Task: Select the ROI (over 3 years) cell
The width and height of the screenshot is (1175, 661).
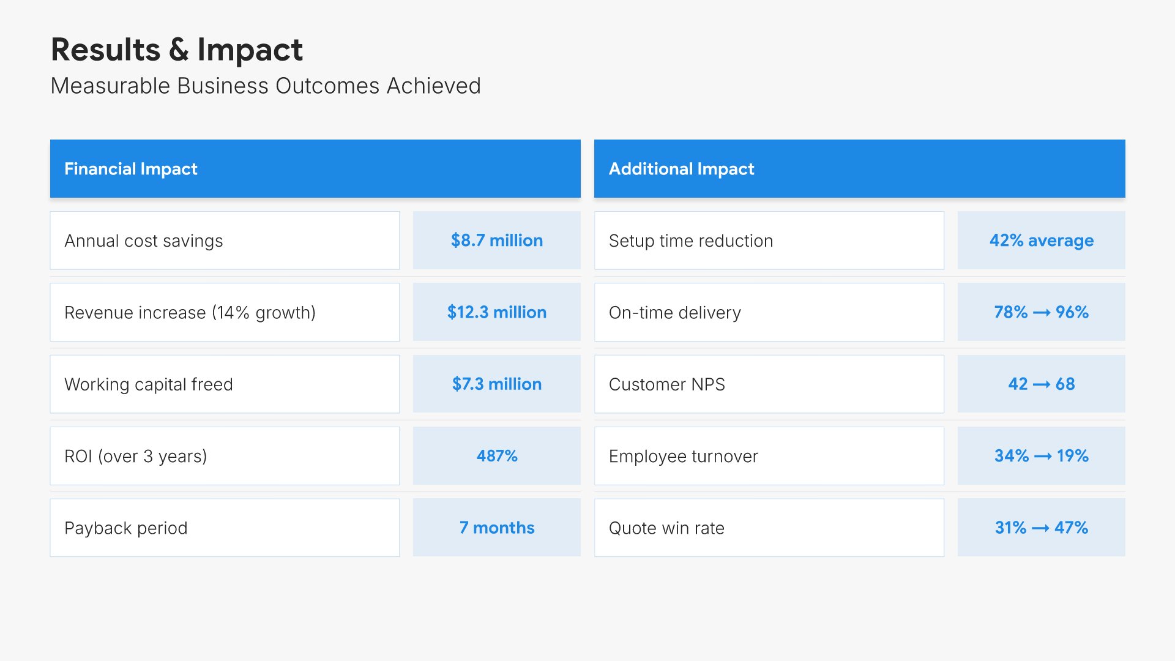Action: 225,456
